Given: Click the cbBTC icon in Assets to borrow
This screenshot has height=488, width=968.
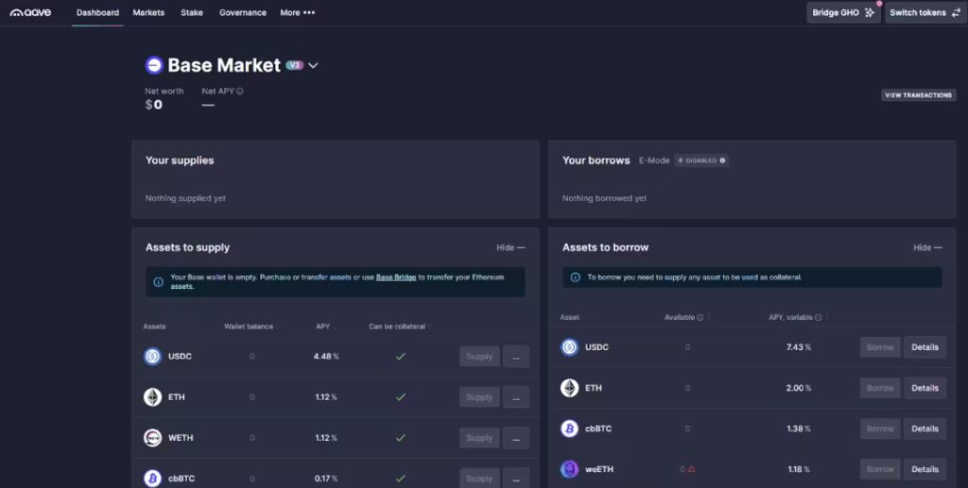Looking at the screenshot, I should click(569, 429).
